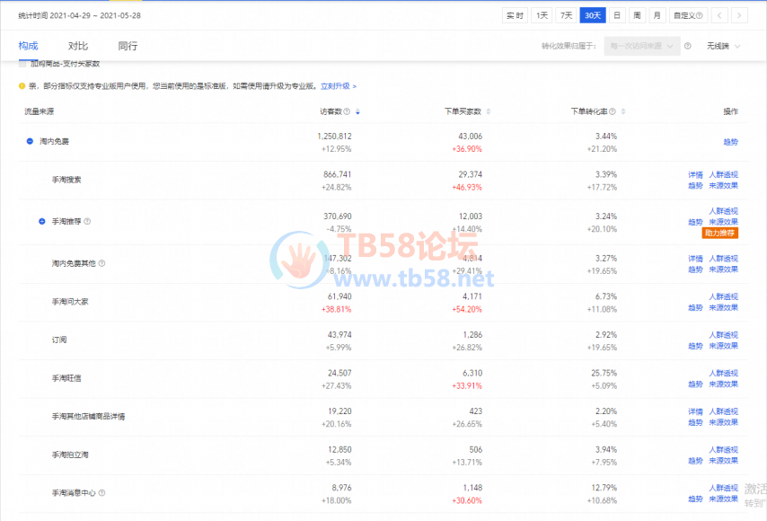The width and height of the screenshot is (767, 521).
Task: Open 详情 for the 淘内免费其他 row
Action: pyautogui.click(x=695, y=259)
